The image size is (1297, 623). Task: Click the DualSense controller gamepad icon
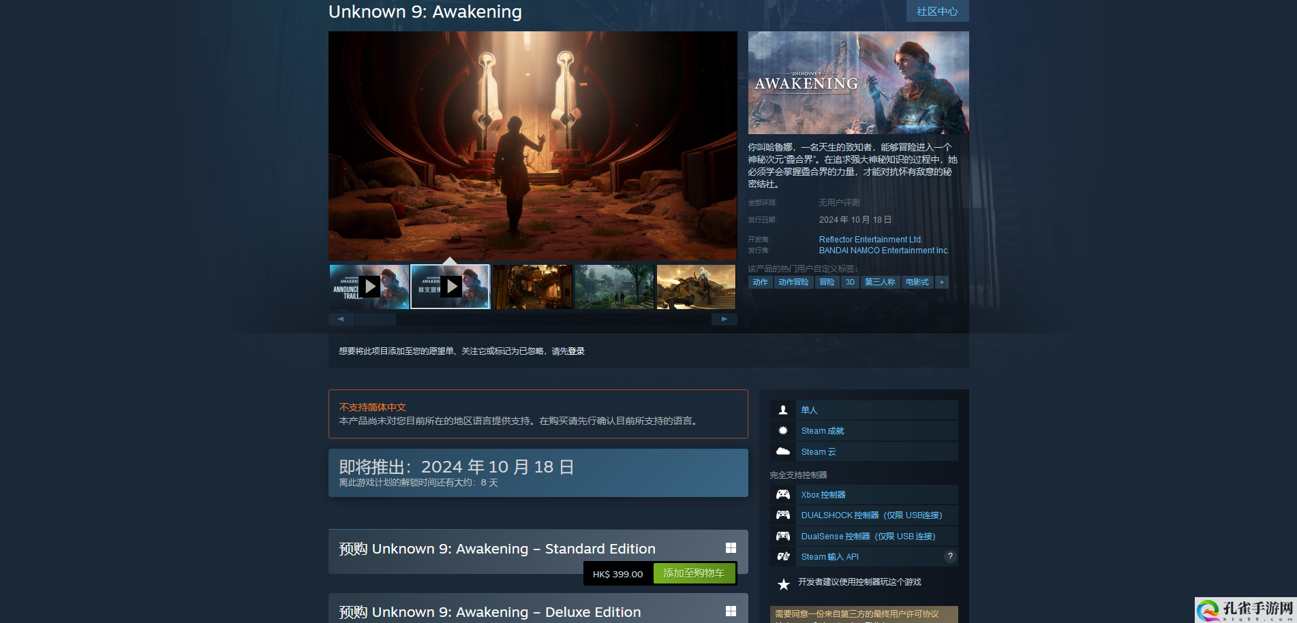(x=783, y=536)
